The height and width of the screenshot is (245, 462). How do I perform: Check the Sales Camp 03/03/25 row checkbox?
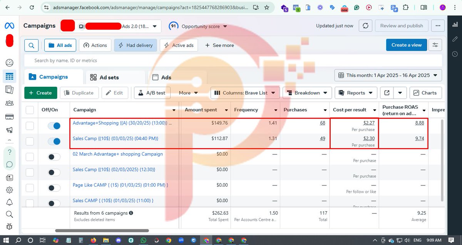click(x=30, y=141)
